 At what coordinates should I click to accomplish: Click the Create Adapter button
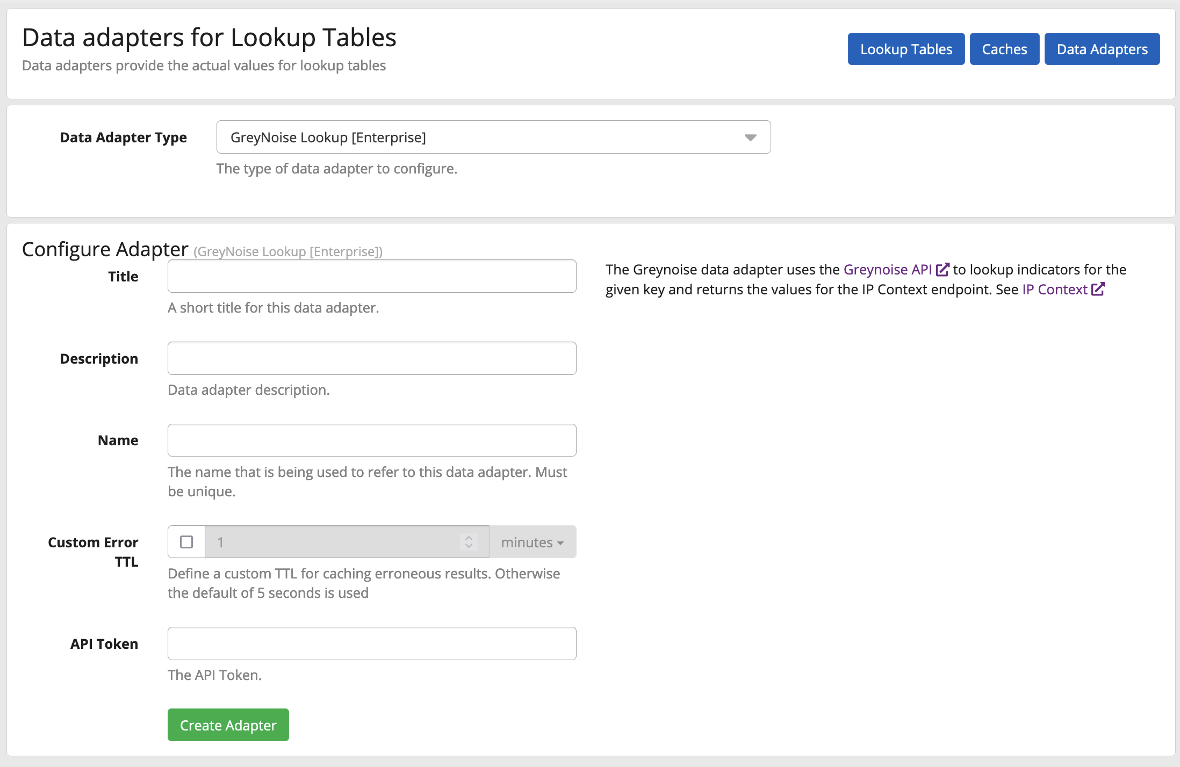[x=228, y=725]
